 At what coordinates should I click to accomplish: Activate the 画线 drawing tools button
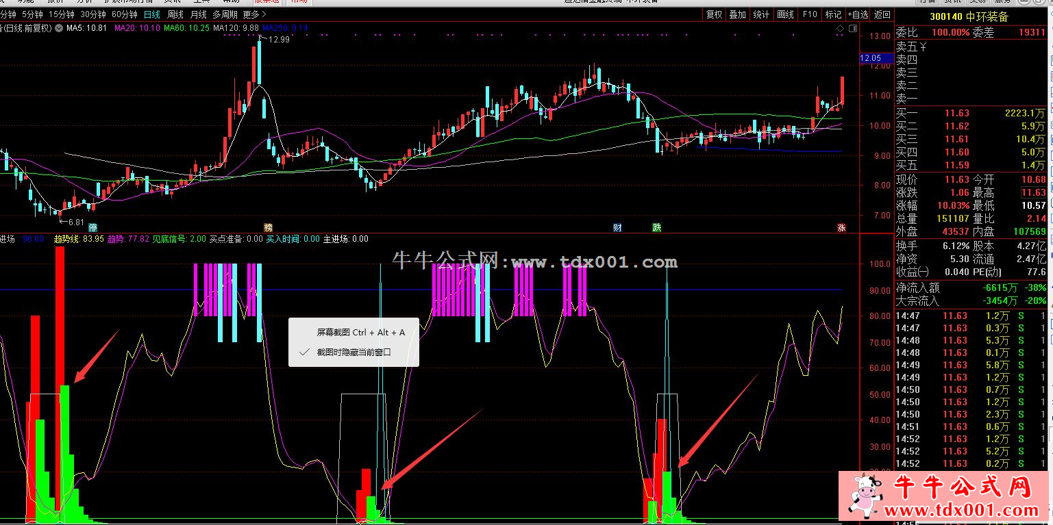pyautogui.click(x=786, y=14)
